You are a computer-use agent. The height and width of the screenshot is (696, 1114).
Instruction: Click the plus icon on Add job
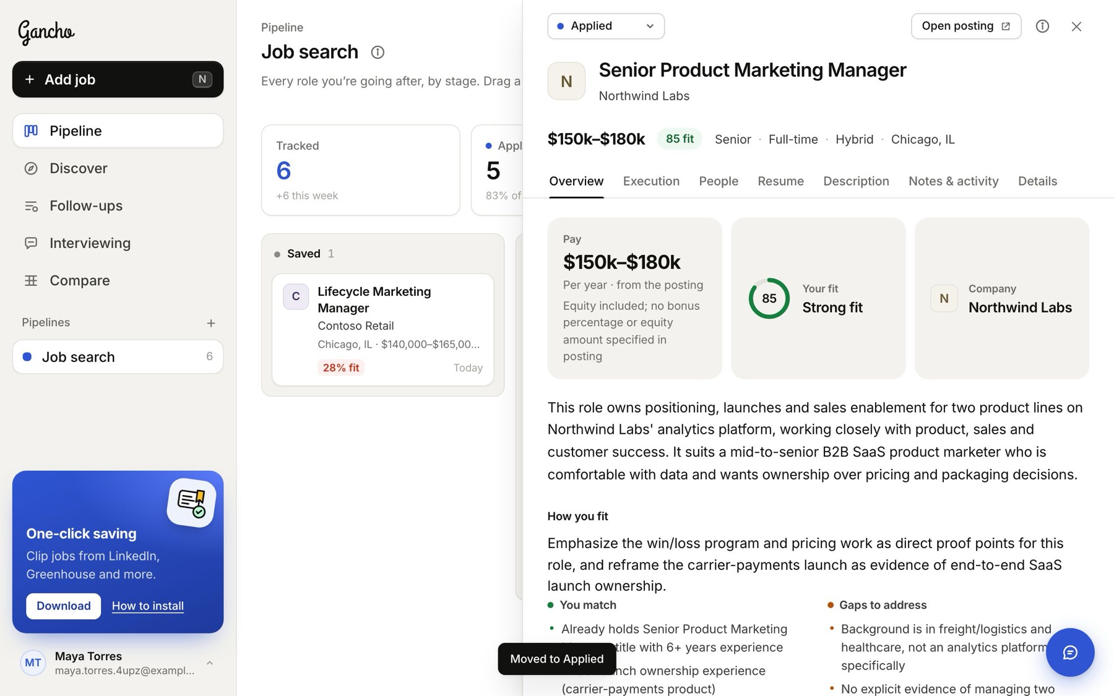coord(29,79)
